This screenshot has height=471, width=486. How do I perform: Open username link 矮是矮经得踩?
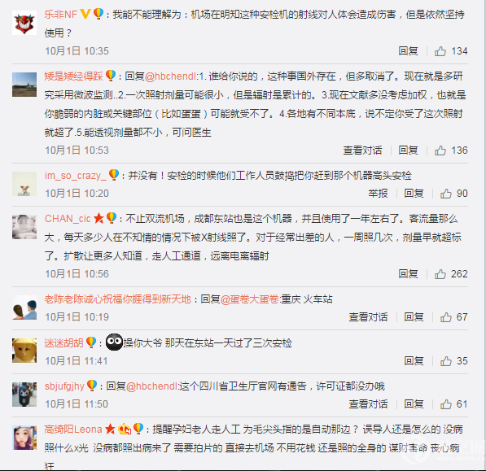(73, 76)
